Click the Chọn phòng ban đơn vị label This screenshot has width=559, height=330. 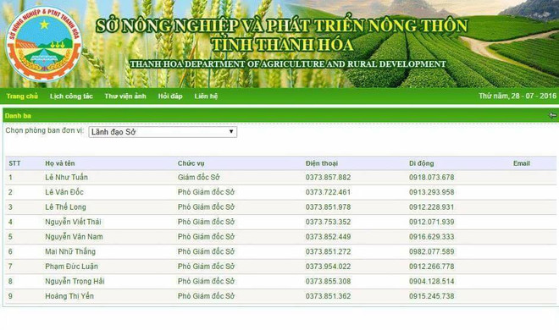[x=45, y=130]
